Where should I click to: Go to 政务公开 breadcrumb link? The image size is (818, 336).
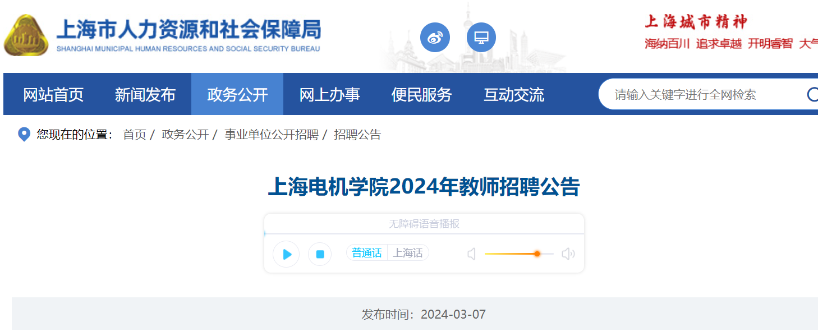[185, 135]
